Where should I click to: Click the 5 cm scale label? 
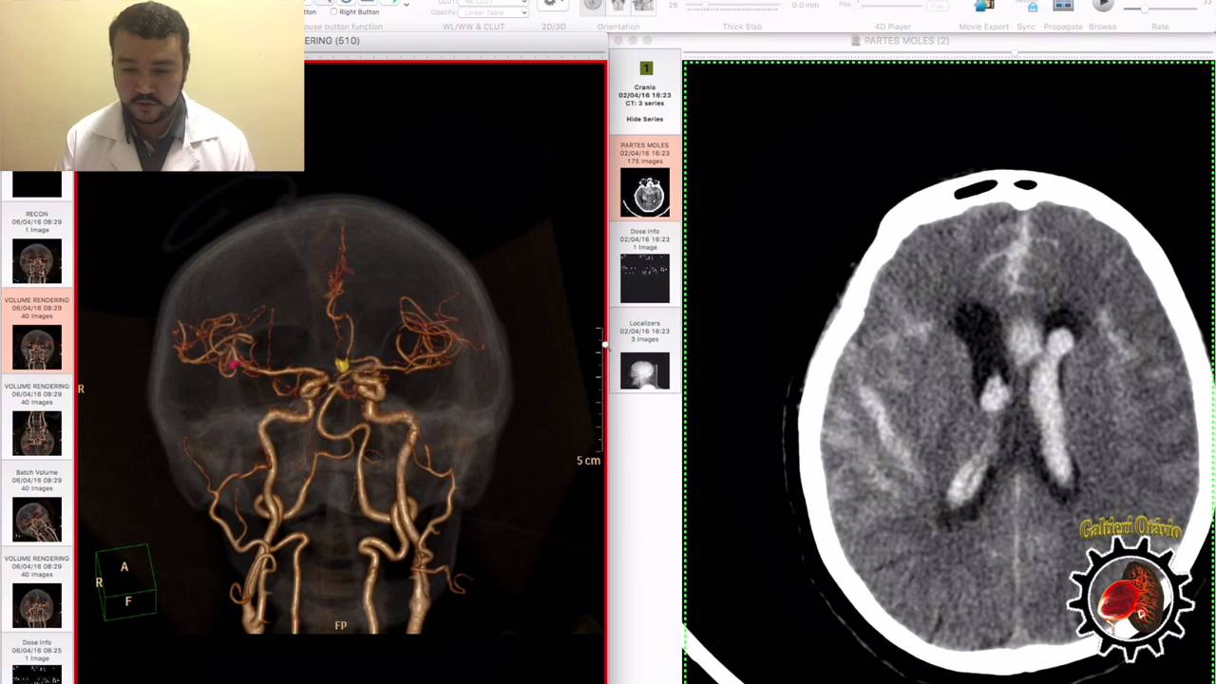click(x=588, y=461)
